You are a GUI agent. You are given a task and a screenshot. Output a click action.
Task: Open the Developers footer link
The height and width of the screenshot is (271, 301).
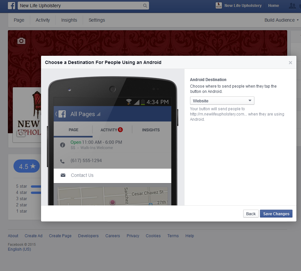point(88,236)
